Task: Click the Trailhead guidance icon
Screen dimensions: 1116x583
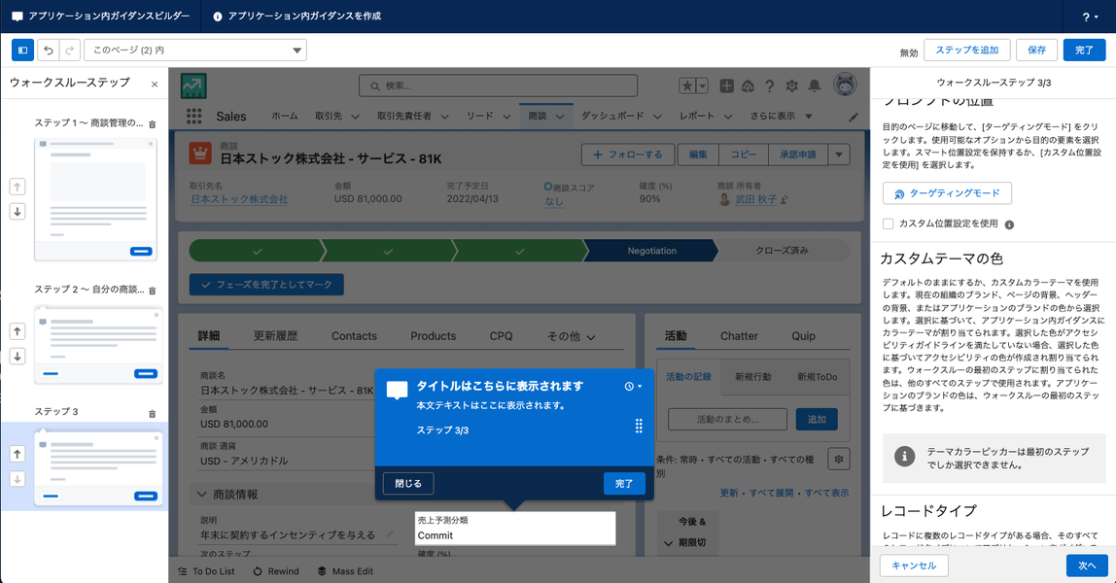Action: [x=748, y=86]
